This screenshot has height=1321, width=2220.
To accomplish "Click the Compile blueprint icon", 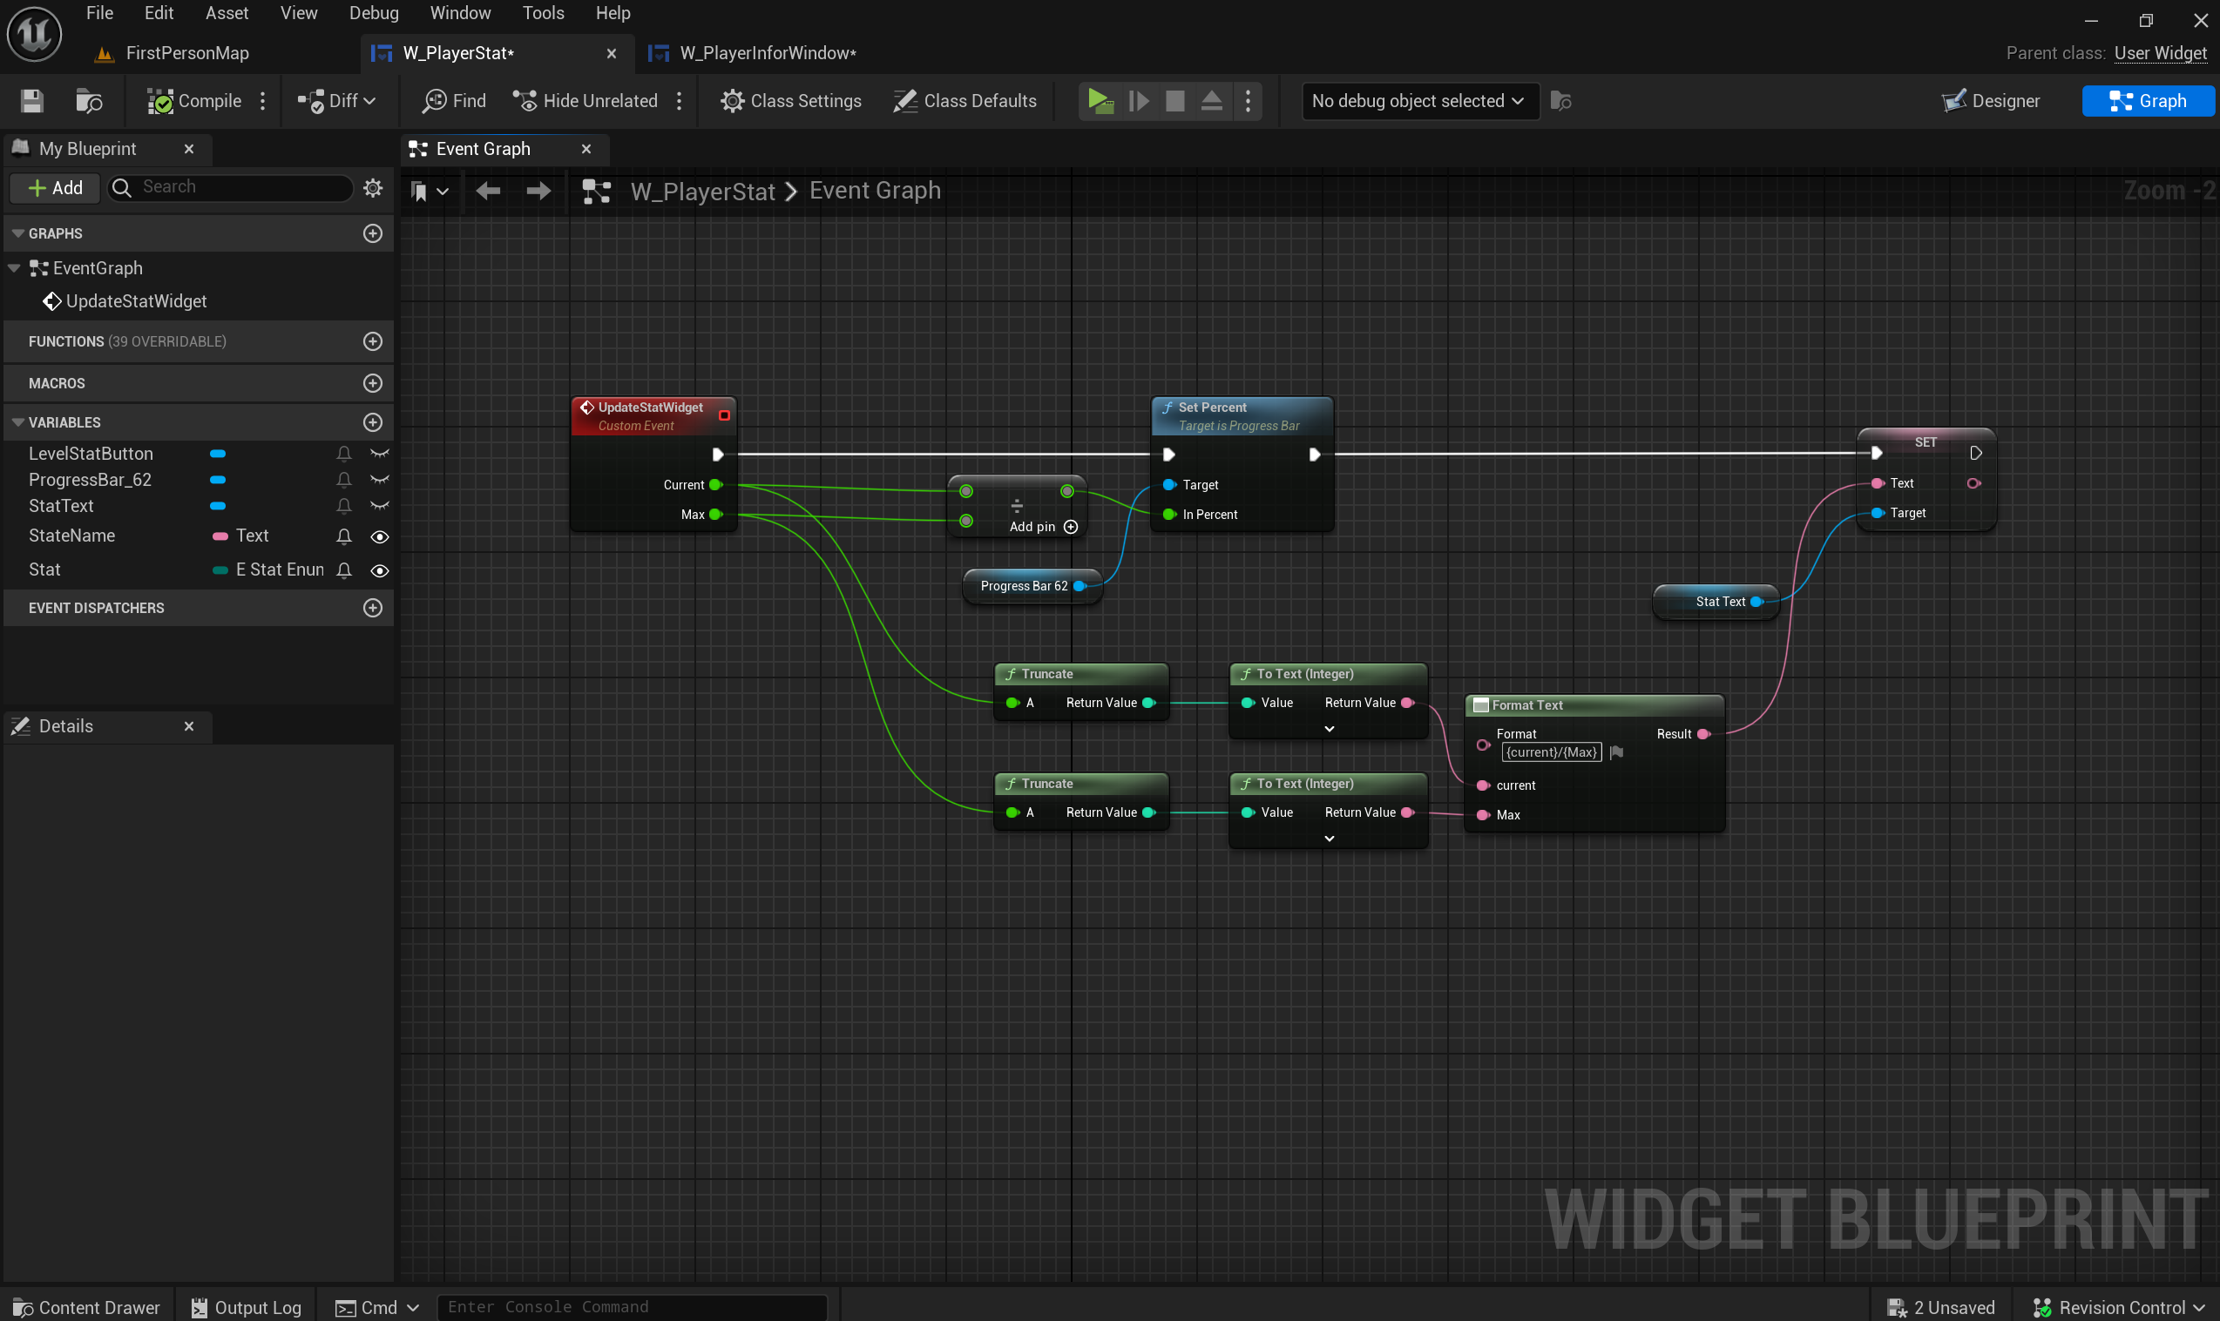I will [x=160, y=102].
